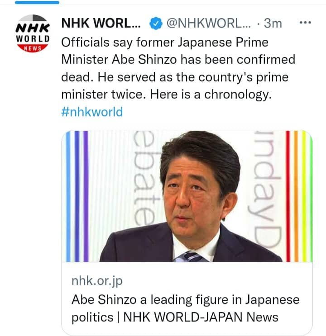This screenshot has width=326, height=336.
Task: Open the nhk.or.jp domain link
Action: (x=97, y=281)
